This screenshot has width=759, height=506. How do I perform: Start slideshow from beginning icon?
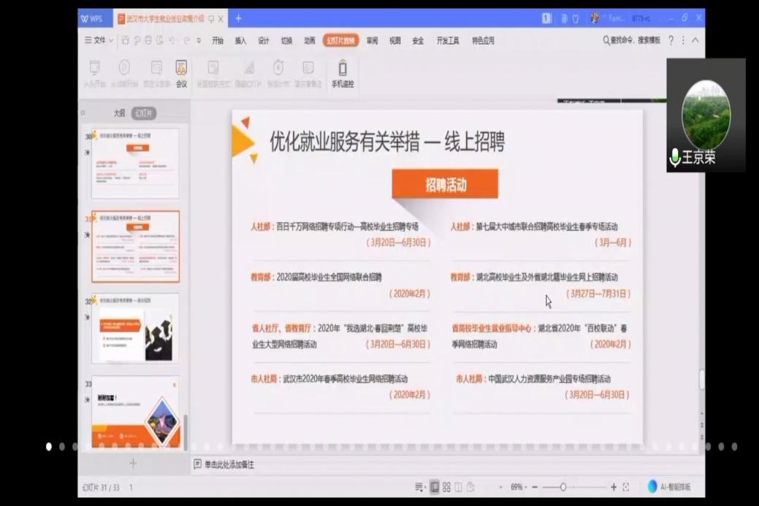pos(94,72)
